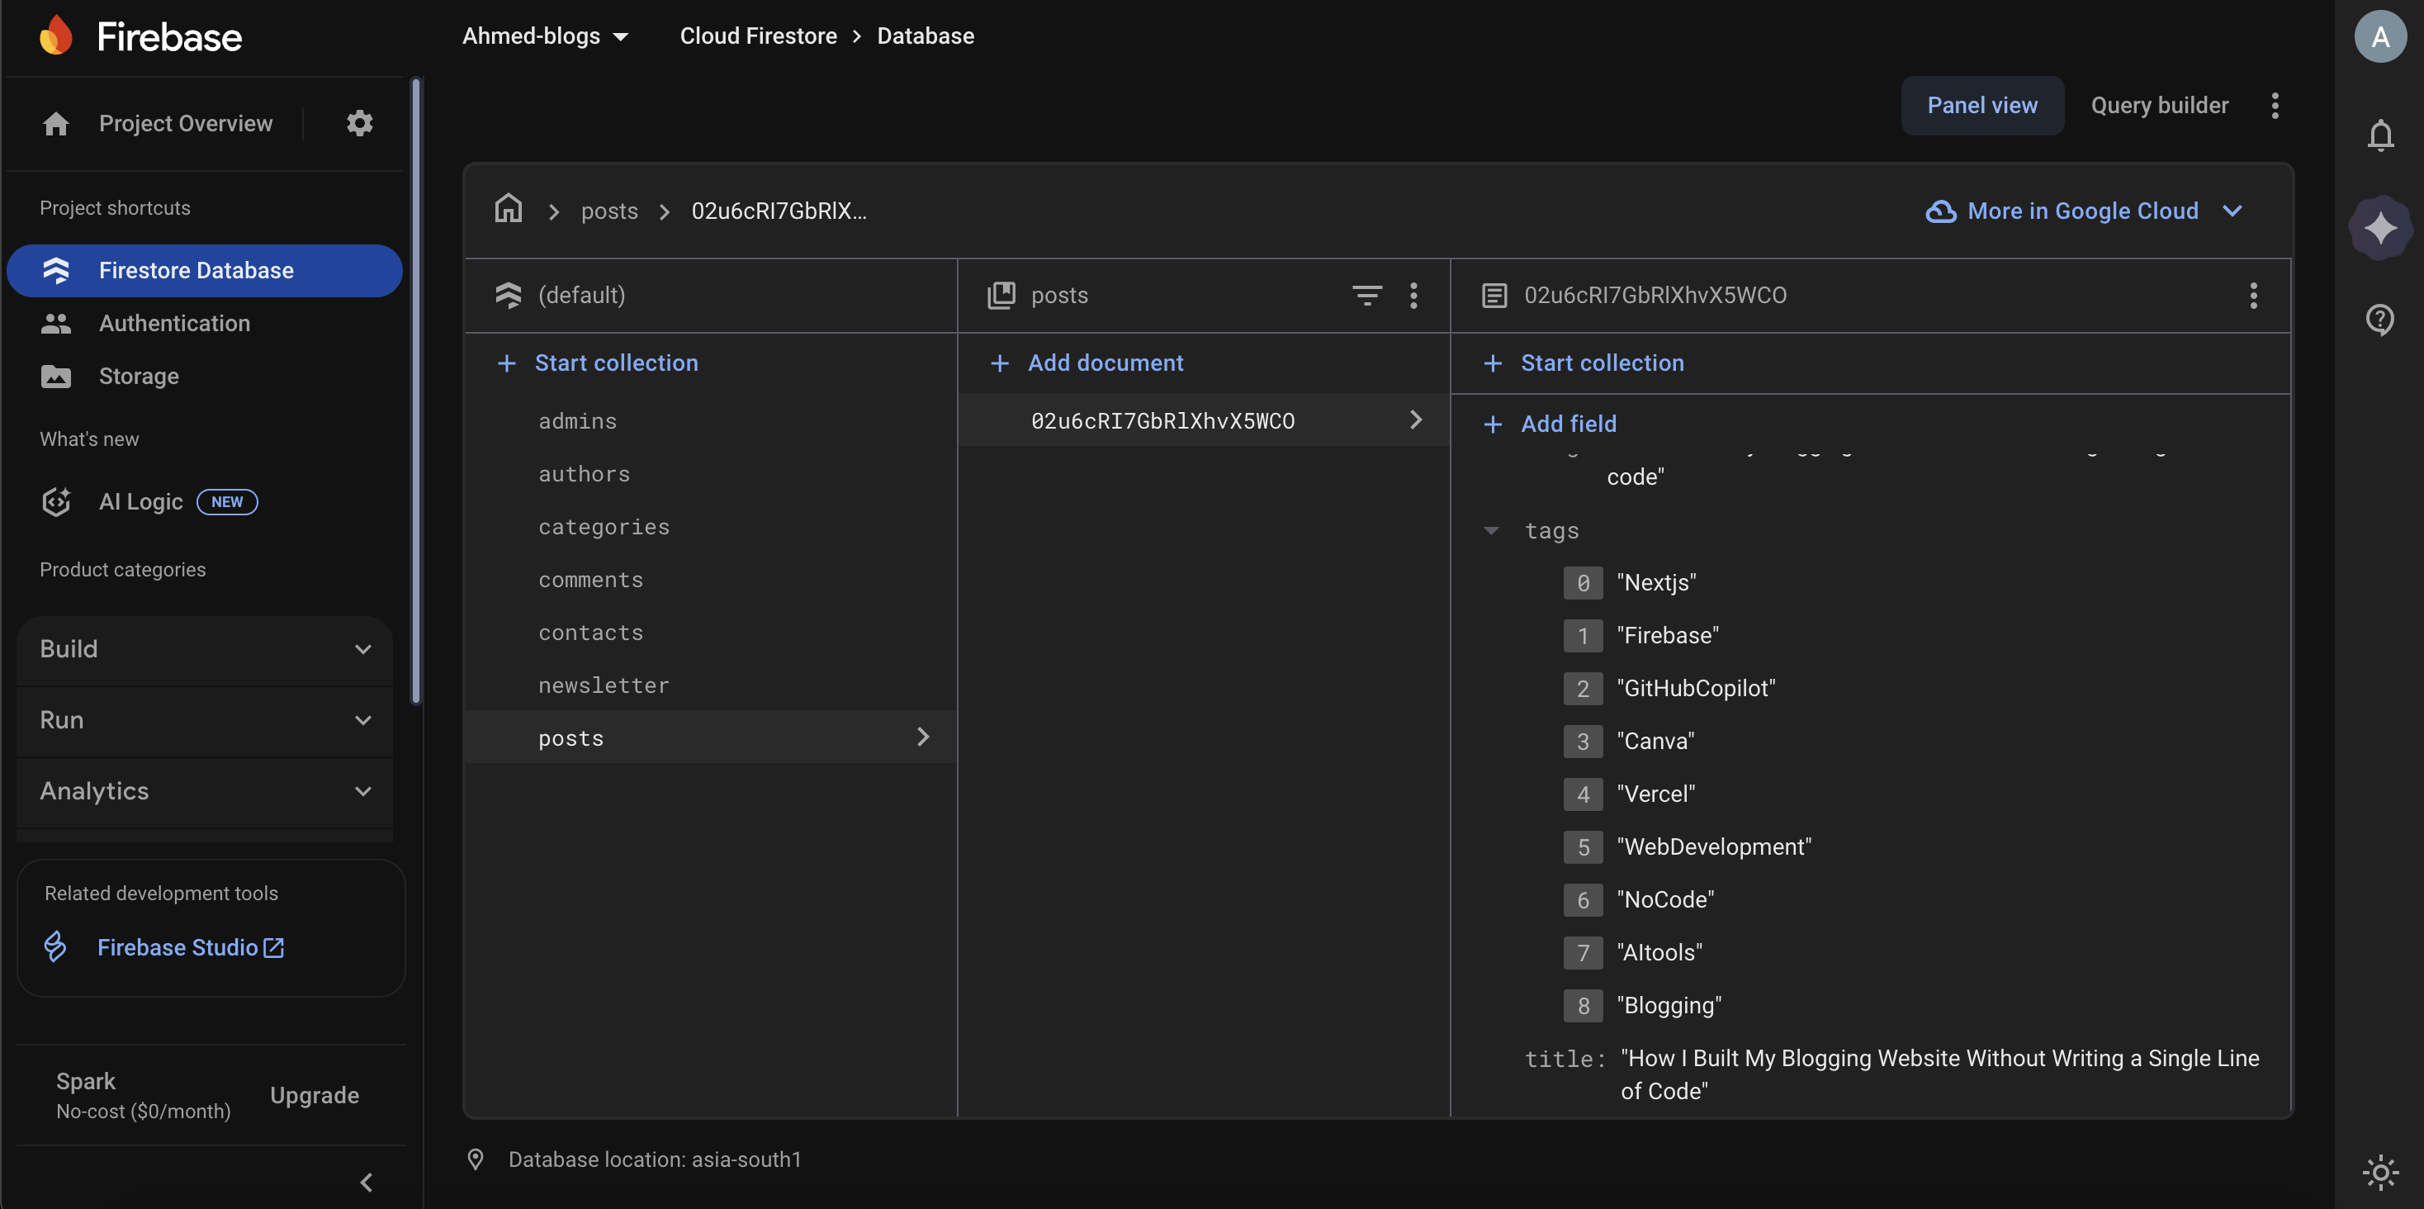
Task: Click the posts collection icon
Action: point(1001,295)
